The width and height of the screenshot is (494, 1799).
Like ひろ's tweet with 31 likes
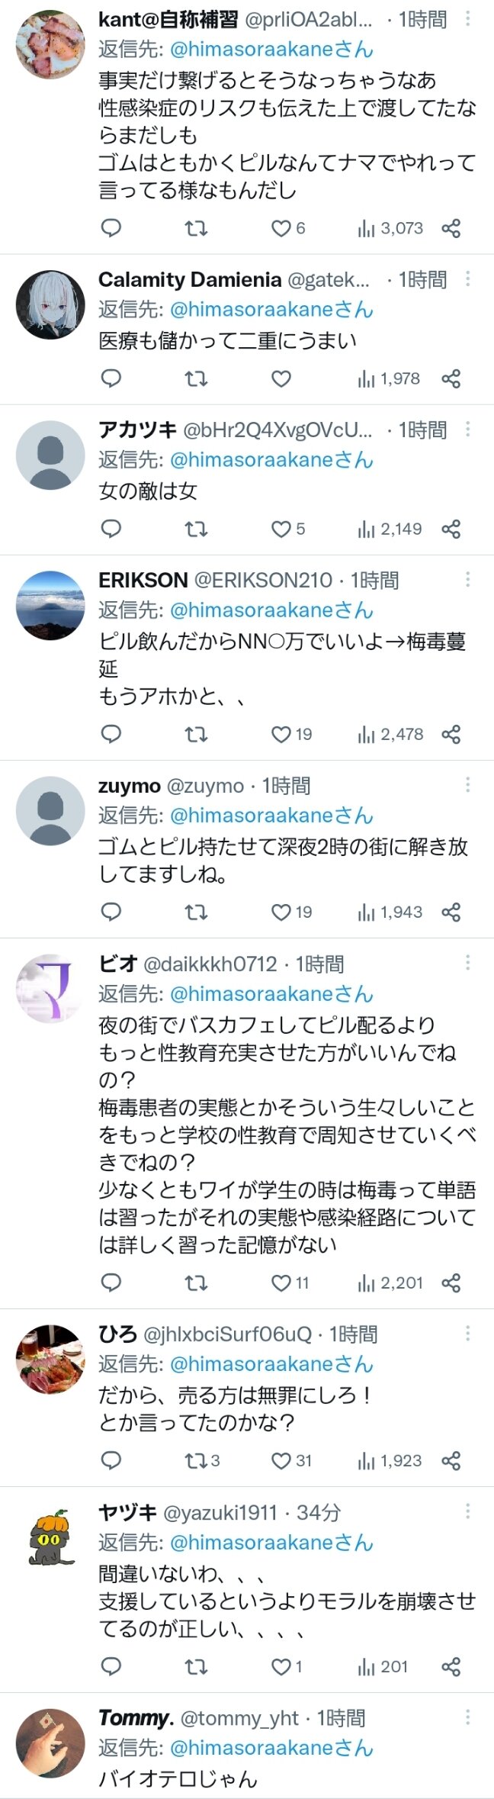coord(282,1460)
